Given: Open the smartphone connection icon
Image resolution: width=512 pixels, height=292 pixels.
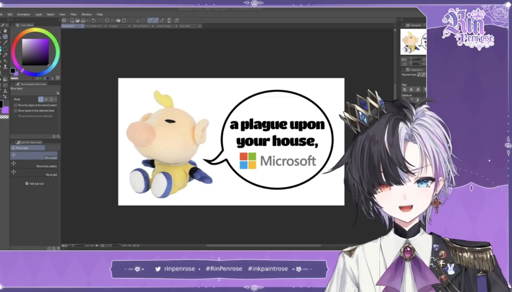Looking at the screenshot, I should tap(169, 20).
